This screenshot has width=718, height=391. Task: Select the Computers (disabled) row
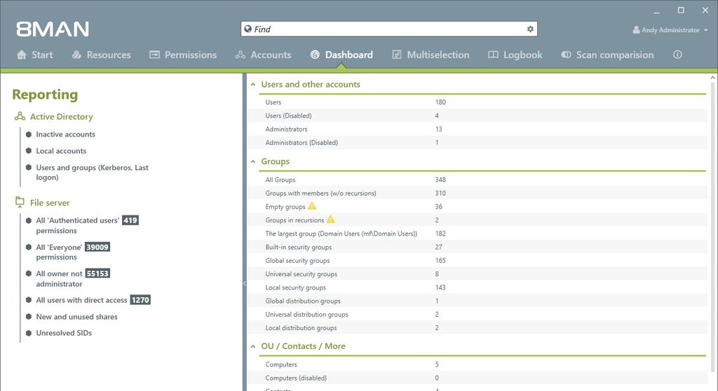coord(477,378)
